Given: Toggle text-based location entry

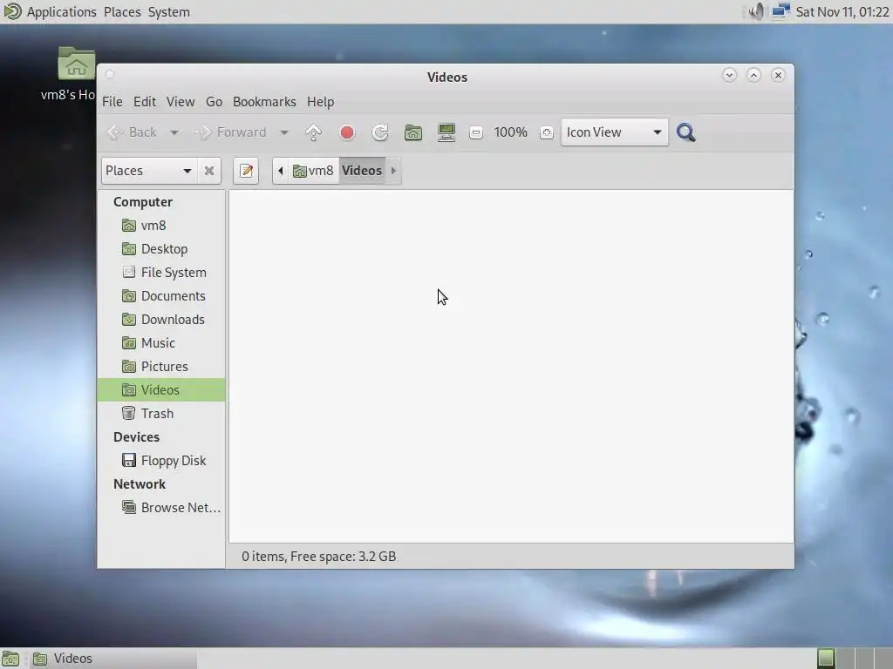Looking at the screenshot, I should tap(246, 171).
